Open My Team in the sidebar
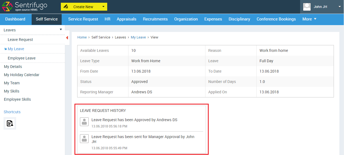The image size is (344, 155). pos(12,83)
